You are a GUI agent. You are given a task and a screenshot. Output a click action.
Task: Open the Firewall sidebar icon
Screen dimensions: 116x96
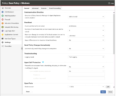tap(3, 20)
